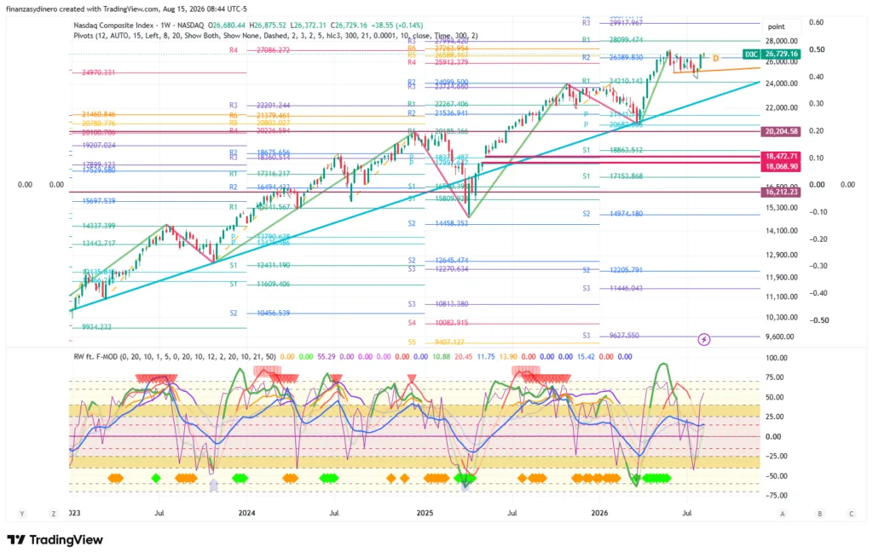The height and width of the screenshot is (558, 873).
Task: Click the 2024 label on time axis
Action: click(246, 513)
